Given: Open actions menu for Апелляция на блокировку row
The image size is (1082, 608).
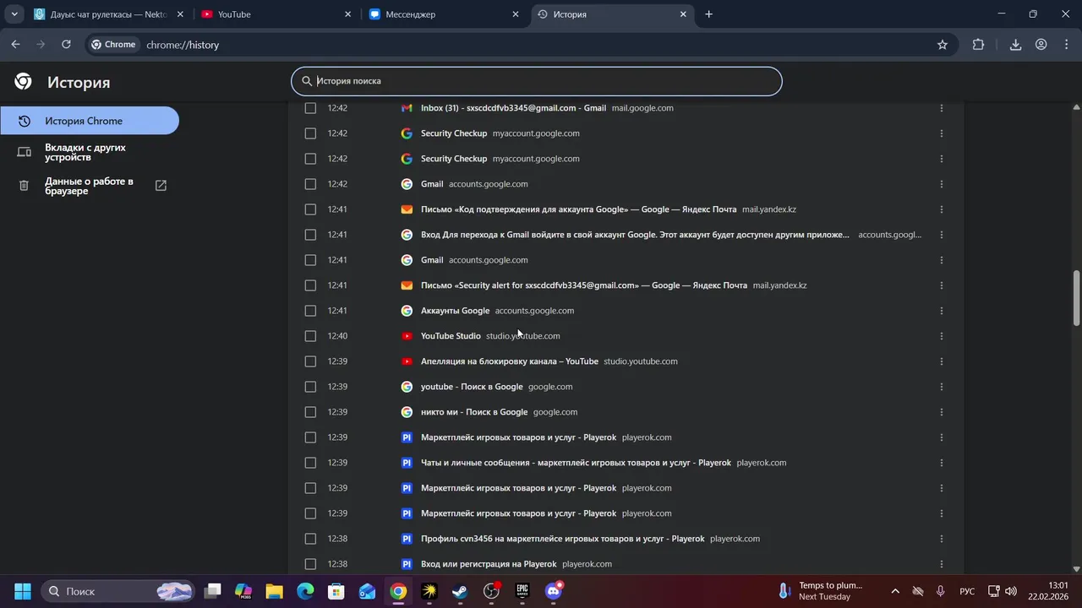Looking at the screenshot, I should click(x=941, y=361).
